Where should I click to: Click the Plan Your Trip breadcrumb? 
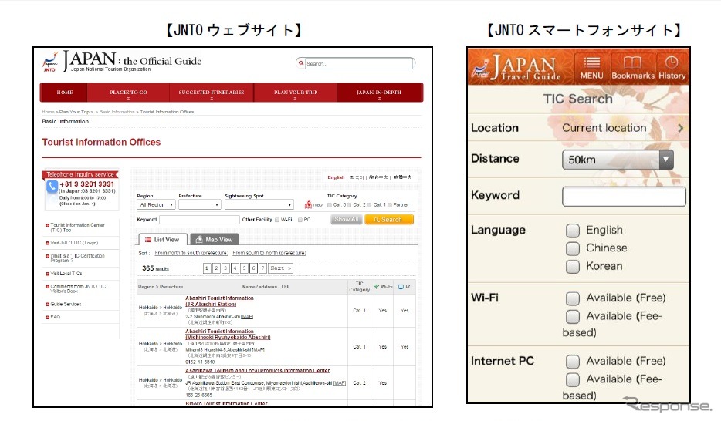(x=74, y=112)
